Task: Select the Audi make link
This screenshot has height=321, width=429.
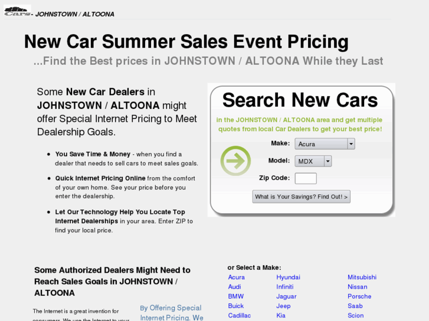Action: pyautogui.click(x=234, y=287)
